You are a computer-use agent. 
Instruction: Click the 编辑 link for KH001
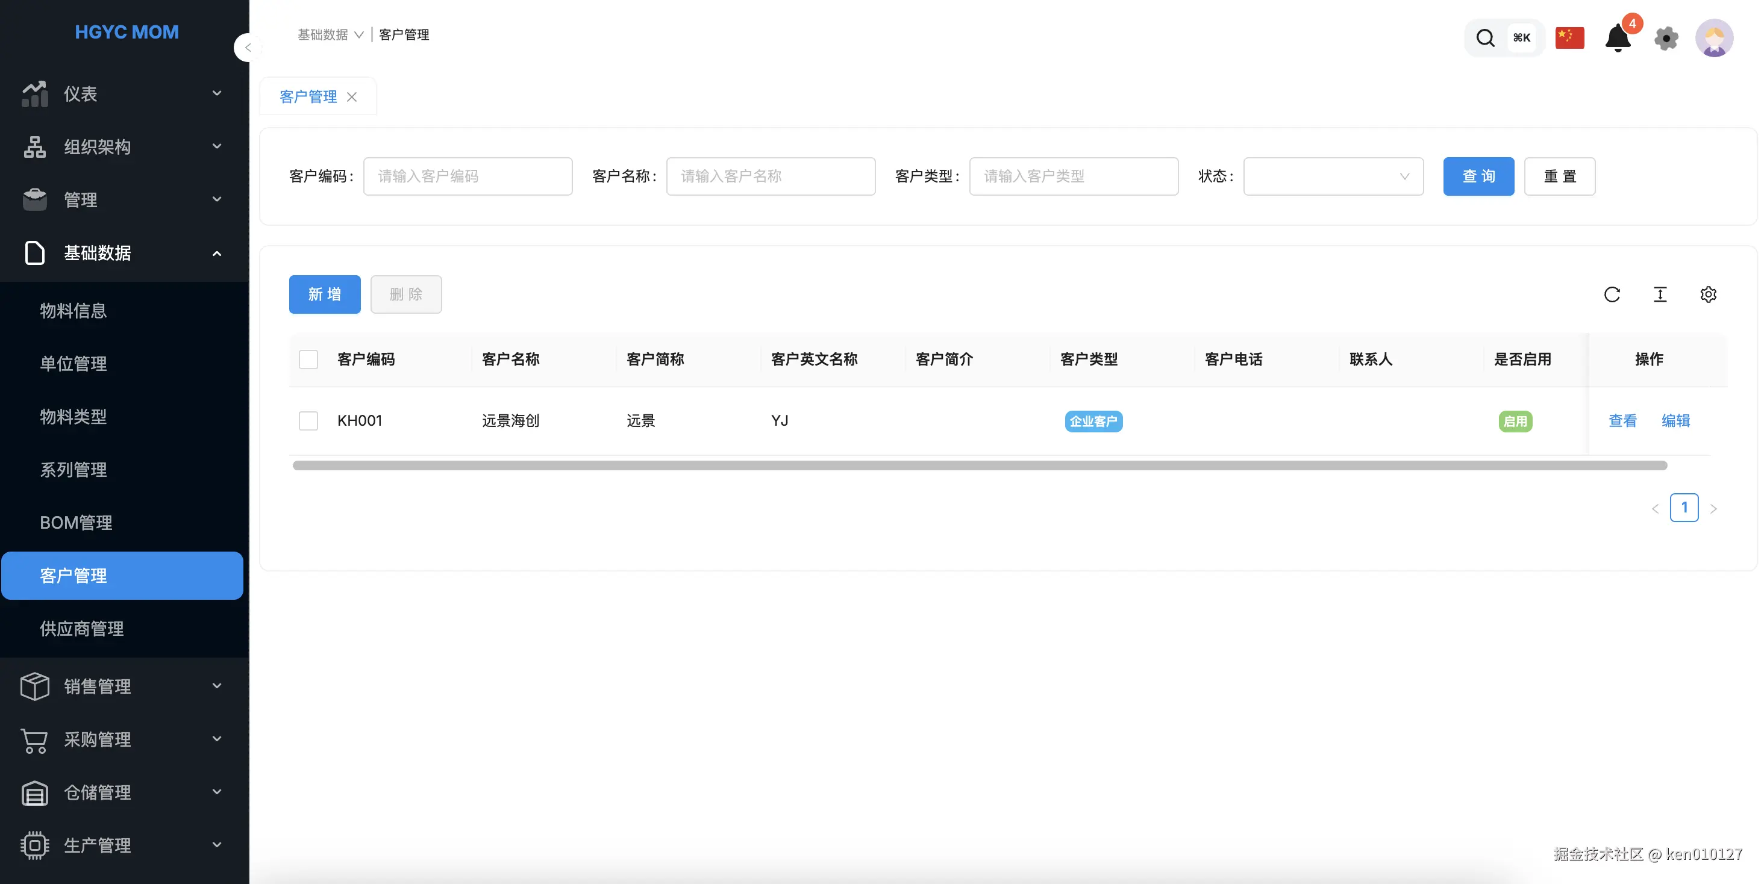pos(1675,421)
